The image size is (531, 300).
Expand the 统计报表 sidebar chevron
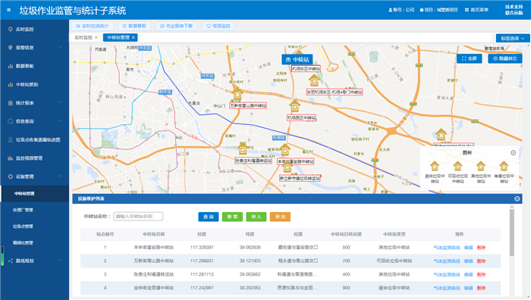click(61, 102)
